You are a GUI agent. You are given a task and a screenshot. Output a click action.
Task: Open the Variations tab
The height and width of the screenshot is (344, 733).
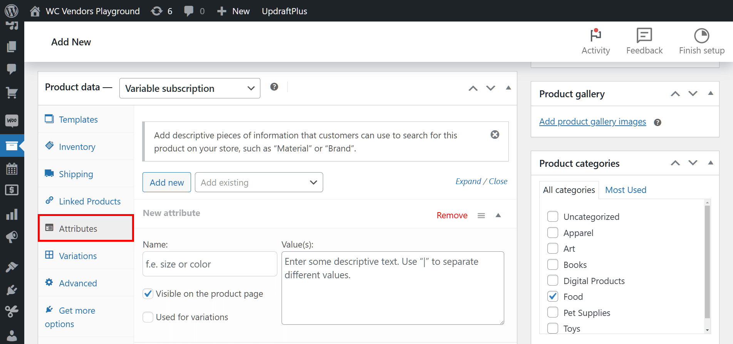click(78, 256)
